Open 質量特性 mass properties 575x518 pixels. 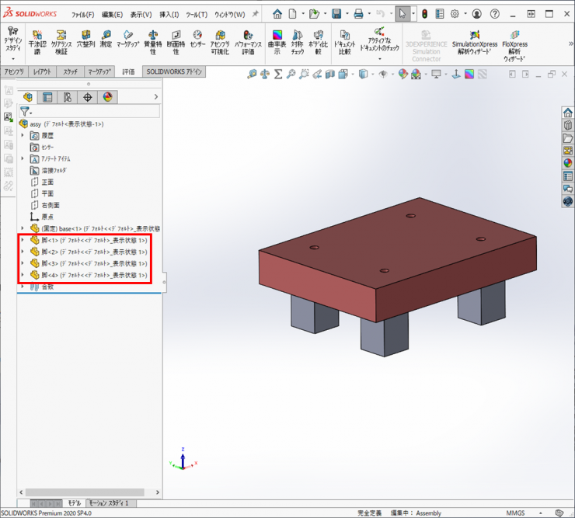(153, 43)
